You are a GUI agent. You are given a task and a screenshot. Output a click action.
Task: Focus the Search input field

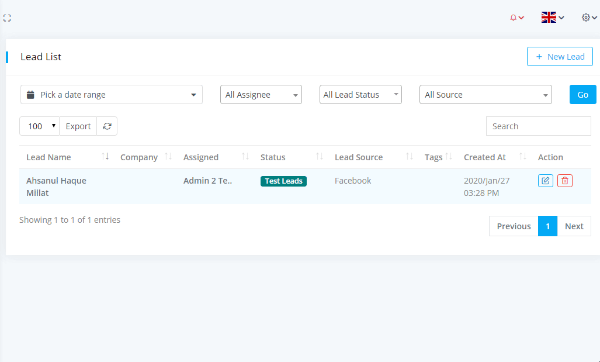click(x=538, y=126)
